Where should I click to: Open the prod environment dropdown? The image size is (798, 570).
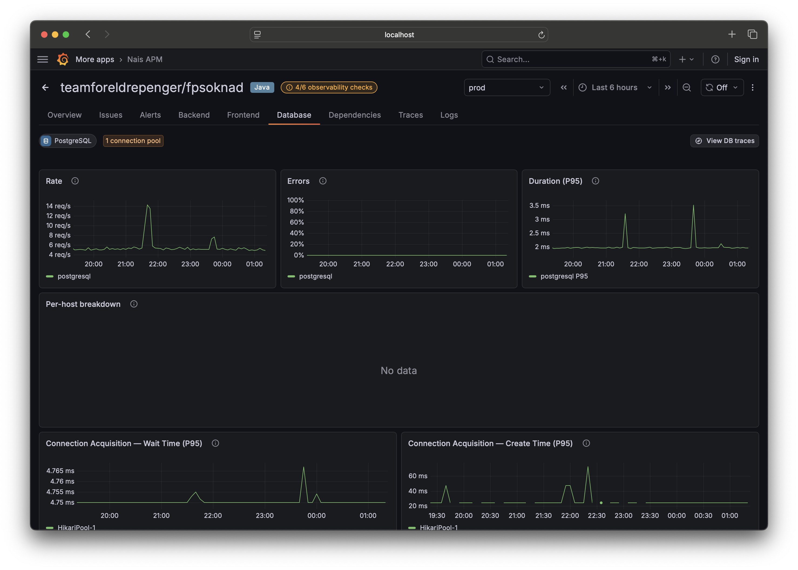coord(507,87)
